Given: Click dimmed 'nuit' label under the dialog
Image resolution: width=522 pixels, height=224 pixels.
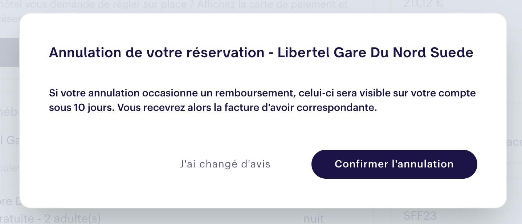Looking at the screenshot, I should tap(314, 219).
